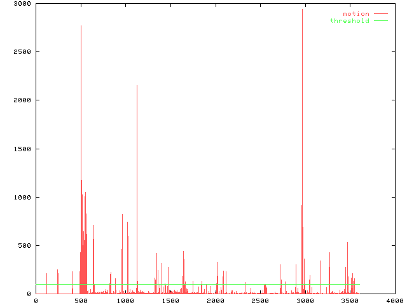Click the 4000 label on the x-axis
Screen dimensions: 407x305
point(395,301)
